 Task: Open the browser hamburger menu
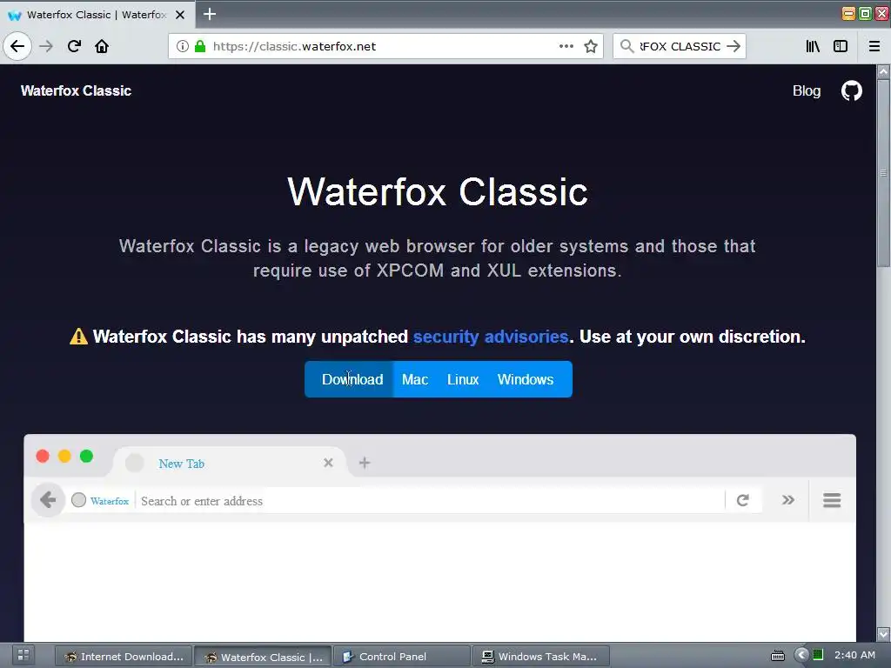point(874,46)
